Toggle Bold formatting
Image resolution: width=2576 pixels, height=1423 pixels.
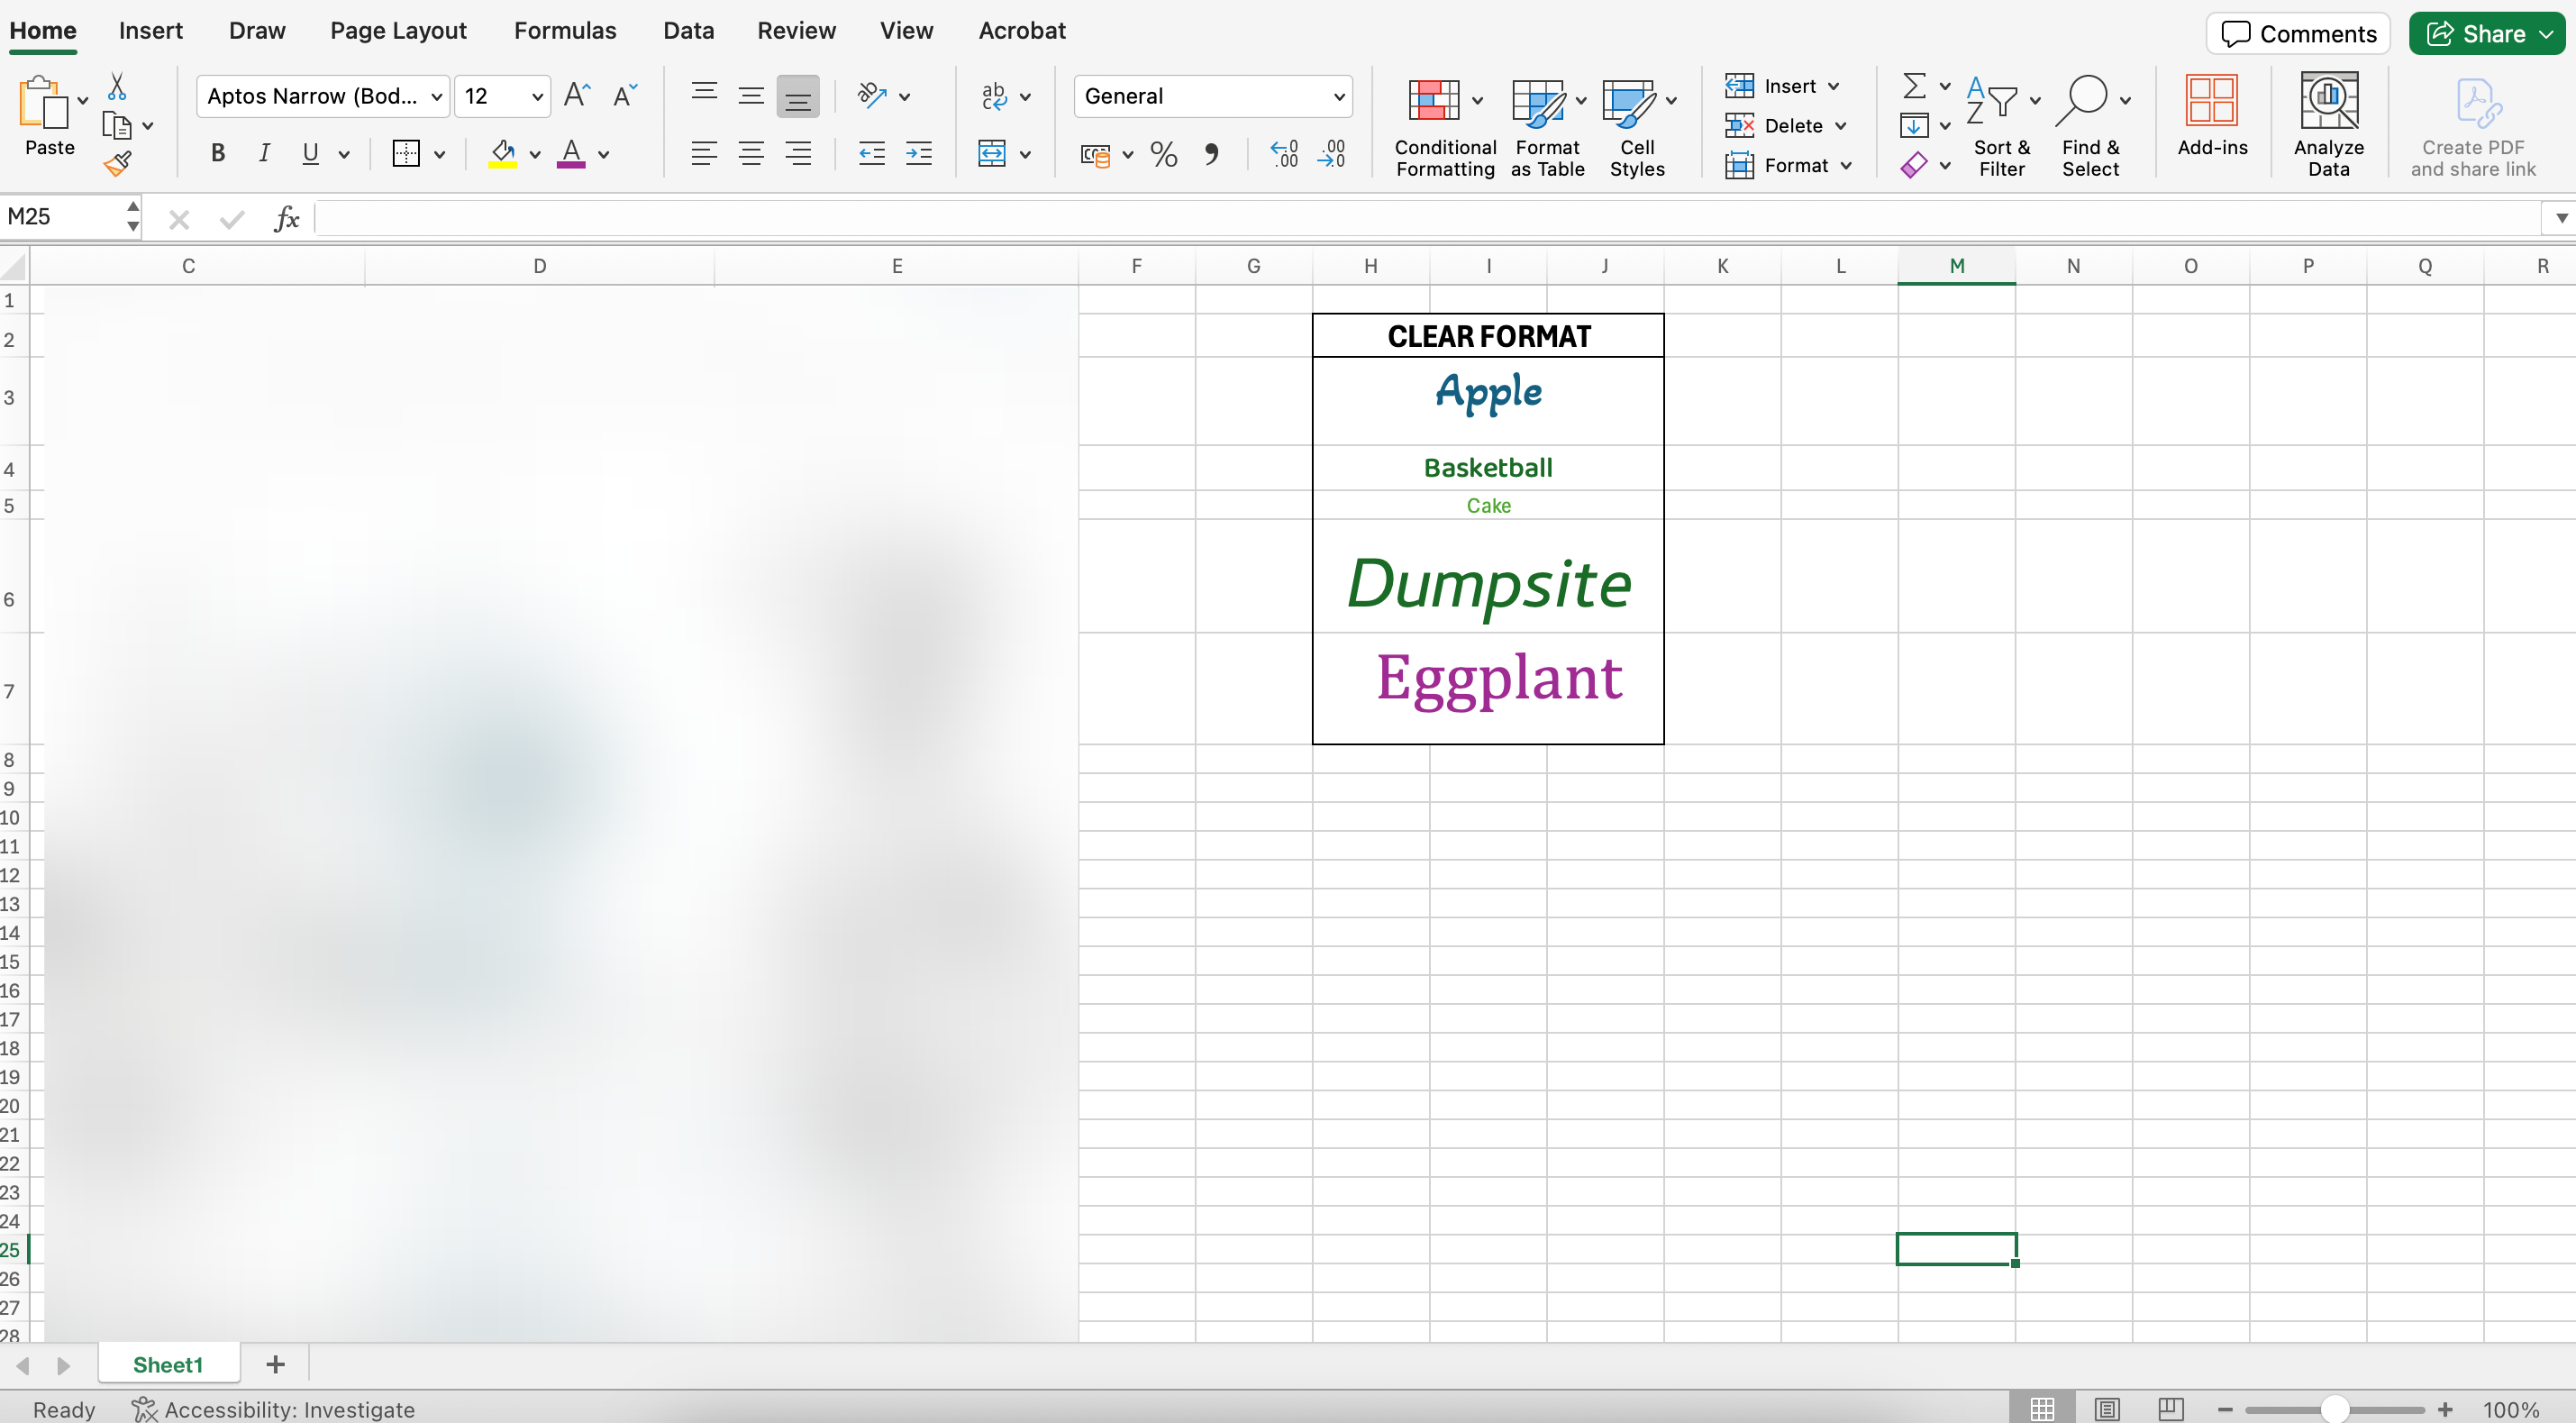[218, 153]
